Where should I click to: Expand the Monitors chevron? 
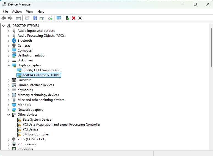(x=9, y=105)
